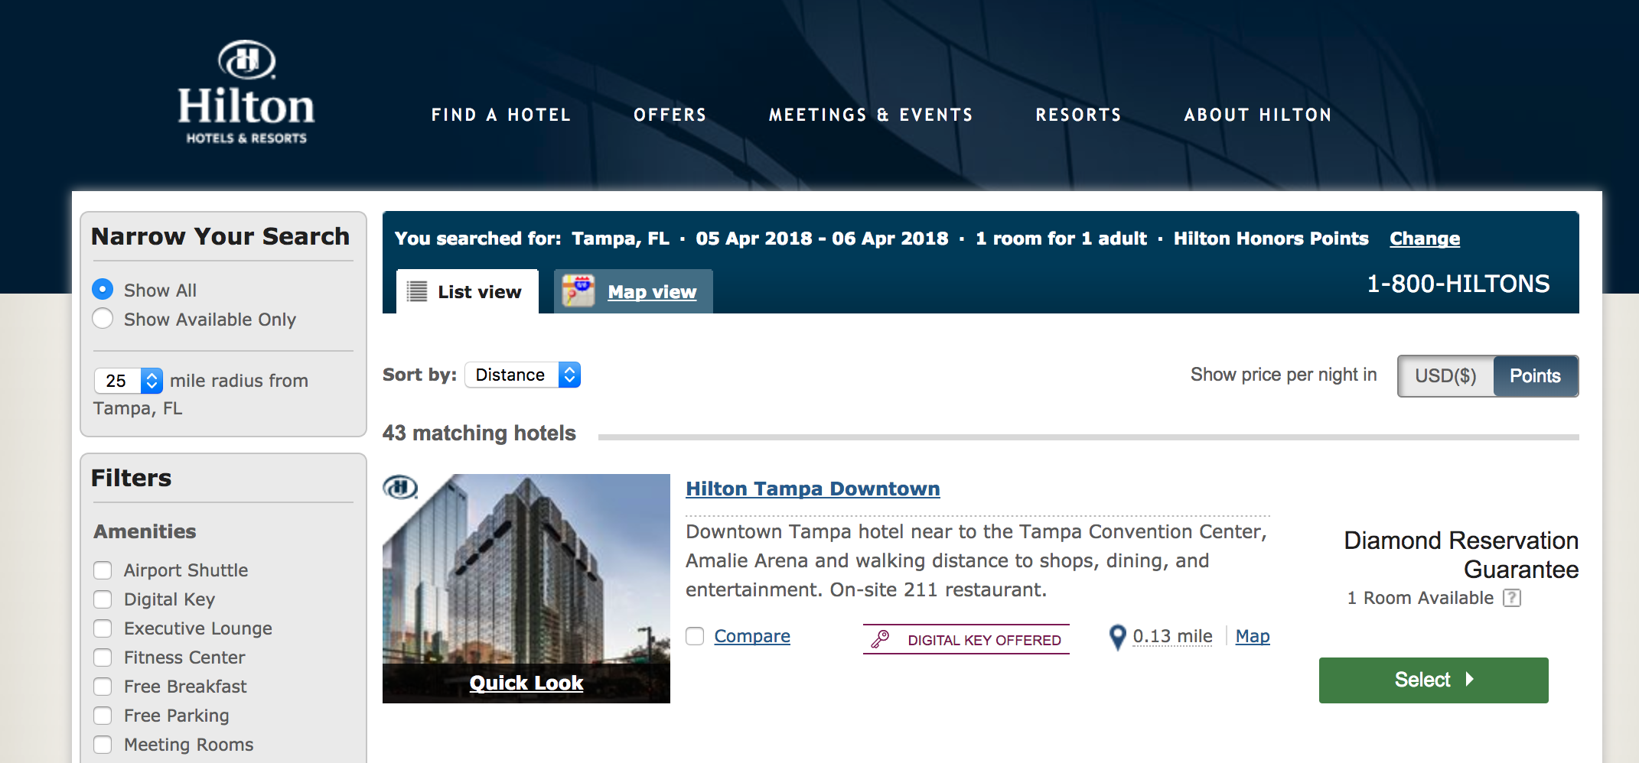Click Quick Look on the hotel photo
Image resolution: width=1639 pixels, height=763 pixels.
526,683
